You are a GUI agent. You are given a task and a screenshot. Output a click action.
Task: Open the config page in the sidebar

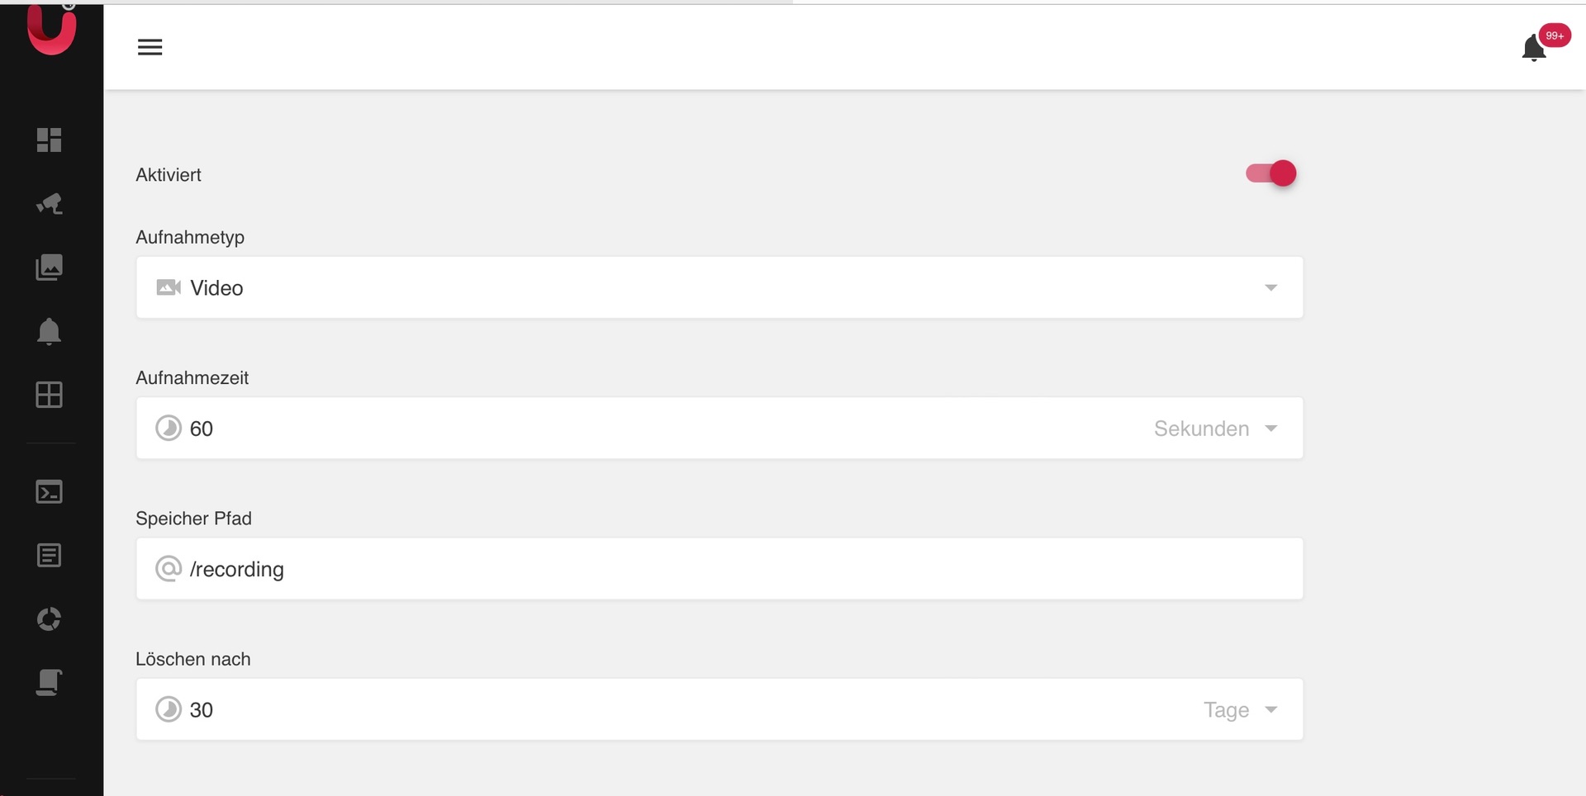click(50, 683)
